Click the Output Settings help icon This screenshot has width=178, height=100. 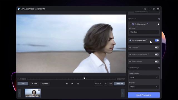(159, 67)
